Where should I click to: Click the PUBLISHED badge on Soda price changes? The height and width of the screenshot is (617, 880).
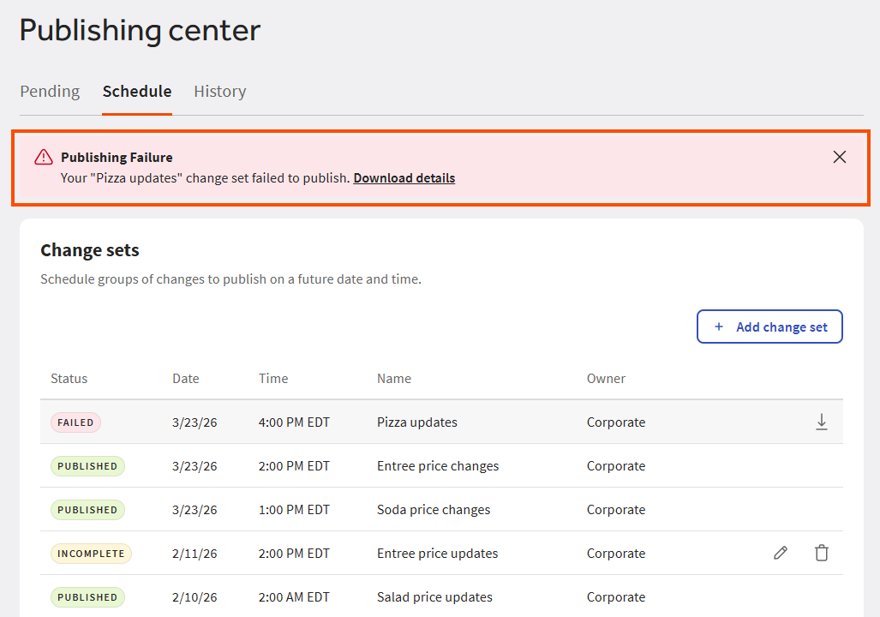click(87, 509)
